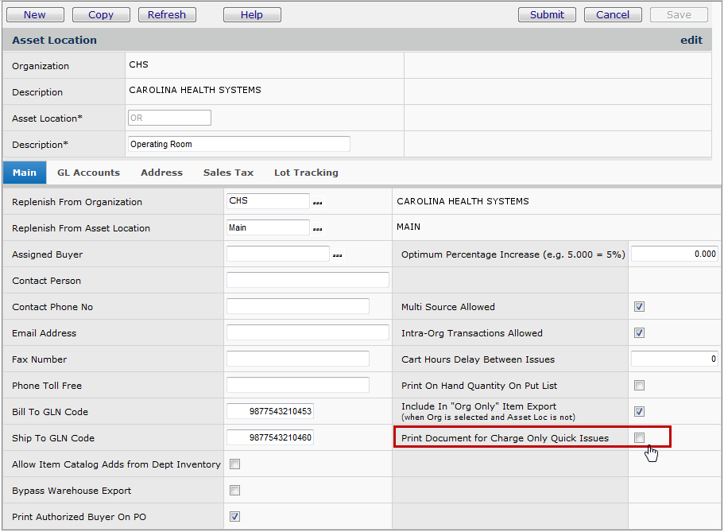Check Print On Hand Quantity On Put List
Screen dimensions: 724x532
tap(639, 386)
